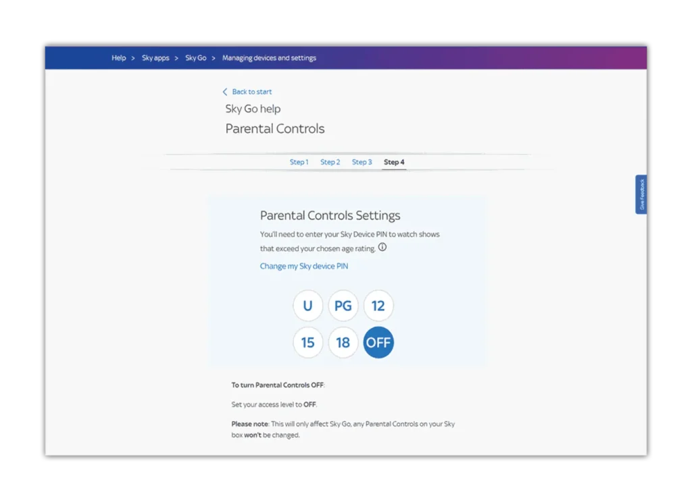Open the Step 4 tab
Viewport: 692px width, 494px height.
(x=394, y=162)
